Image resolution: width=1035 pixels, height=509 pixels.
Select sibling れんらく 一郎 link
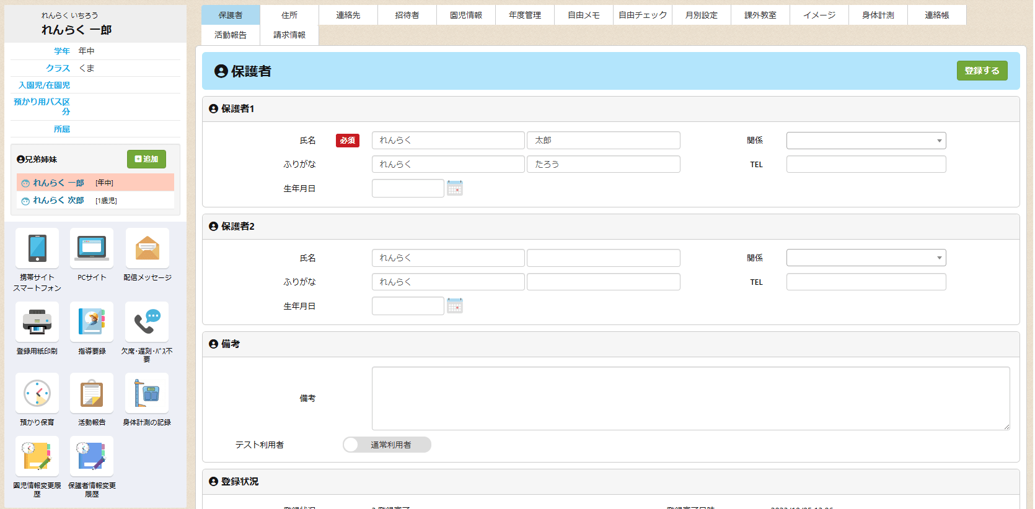point(58,183)
